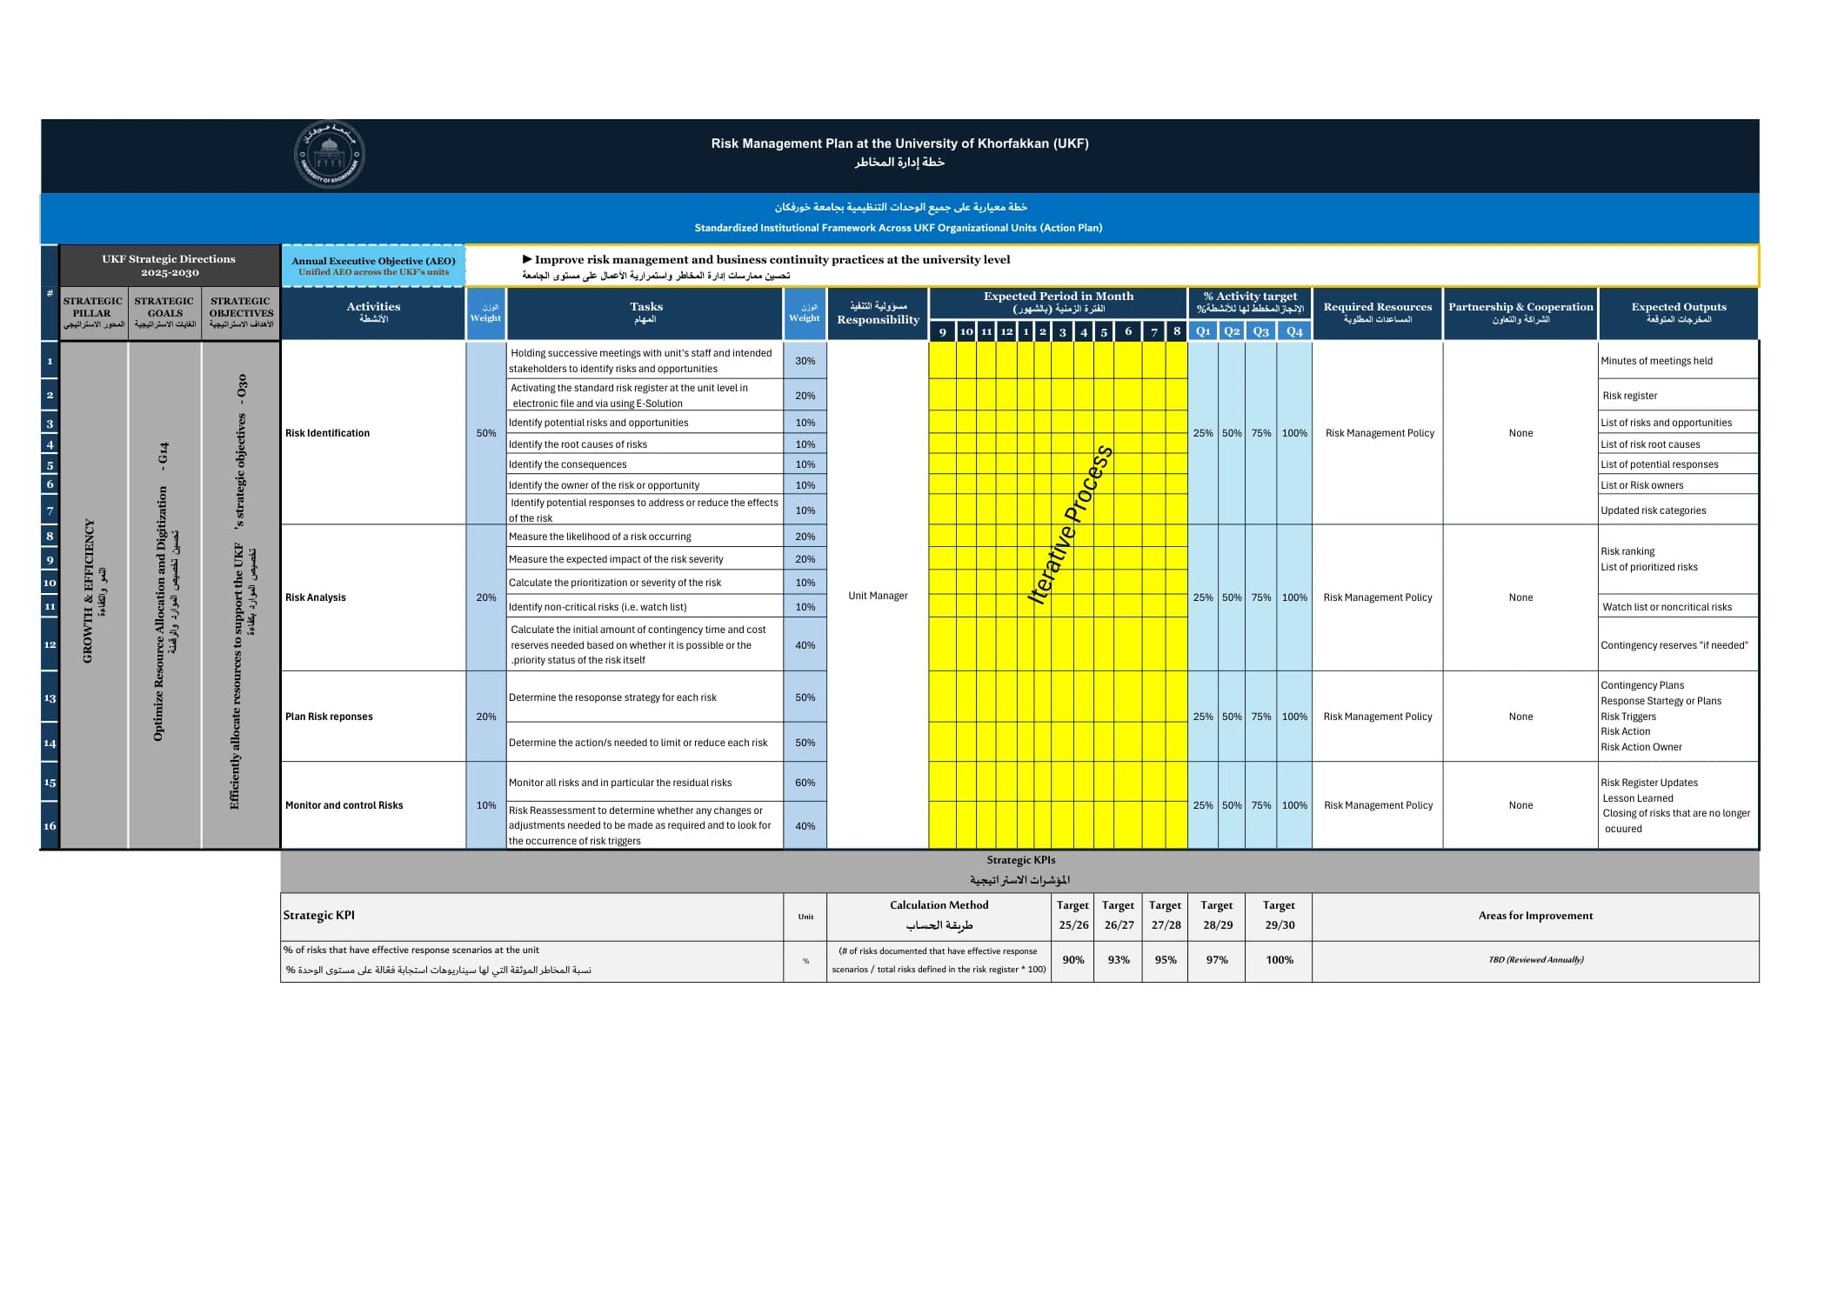Click the 'Target 25/26' header

coord(1073,915)
